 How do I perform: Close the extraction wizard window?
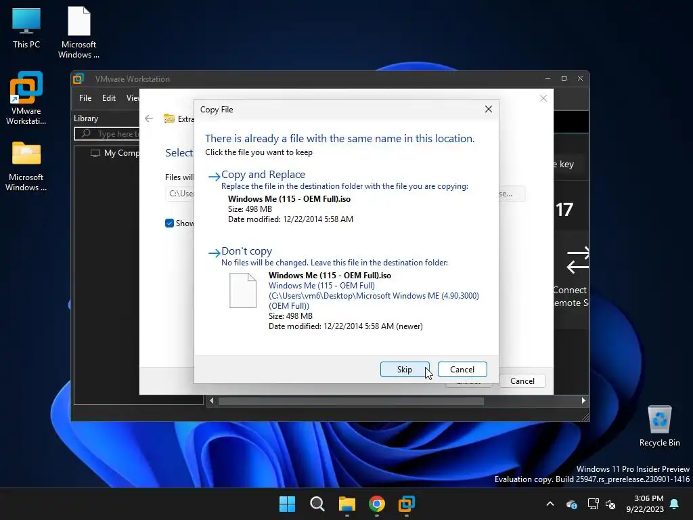(x=543, y=98)
